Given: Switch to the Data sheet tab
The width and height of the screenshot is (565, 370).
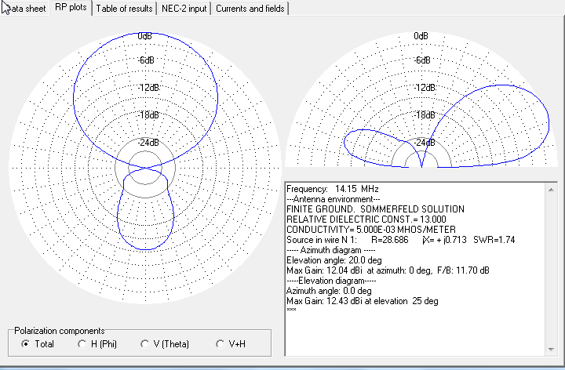Looking at the screenshot, I should [x=24, y=9].
